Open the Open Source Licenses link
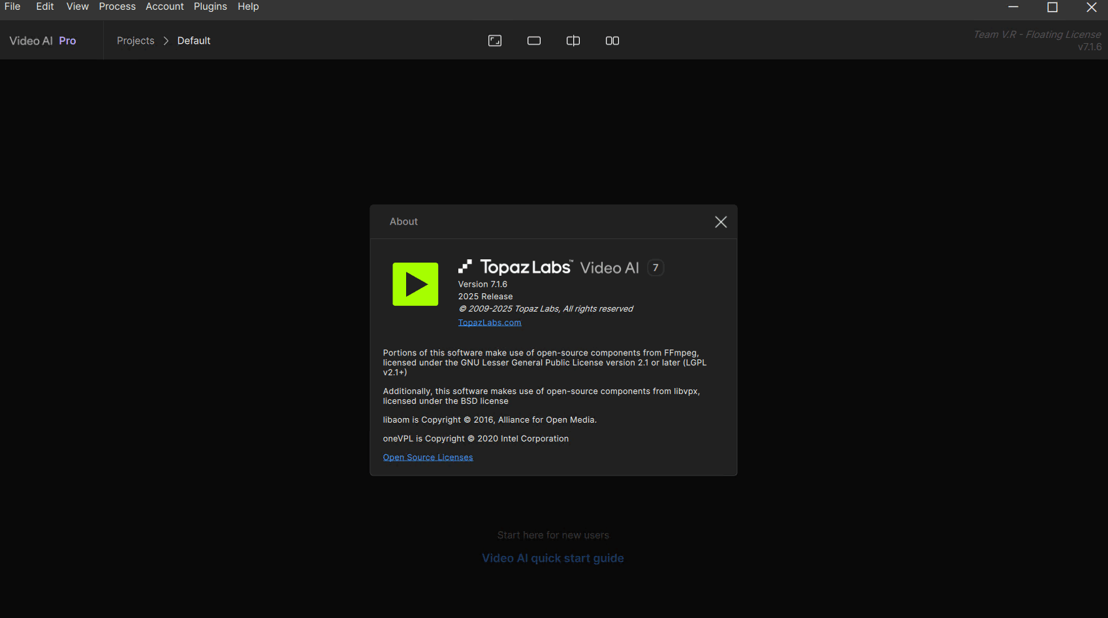This screenshot has height=618, width=1108. pyautogui.click(x=428, y=457)
